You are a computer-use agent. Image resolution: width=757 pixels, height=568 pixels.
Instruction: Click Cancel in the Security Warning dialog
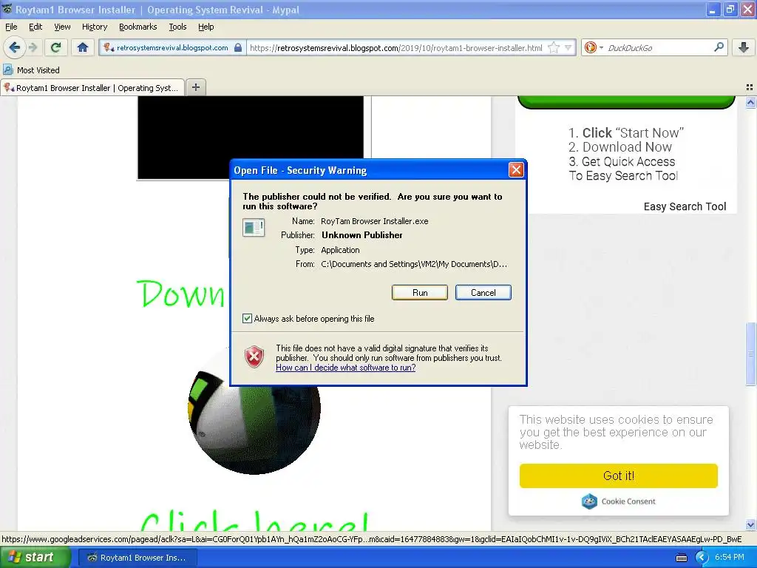pyautogui.click(x=483, y=293)
